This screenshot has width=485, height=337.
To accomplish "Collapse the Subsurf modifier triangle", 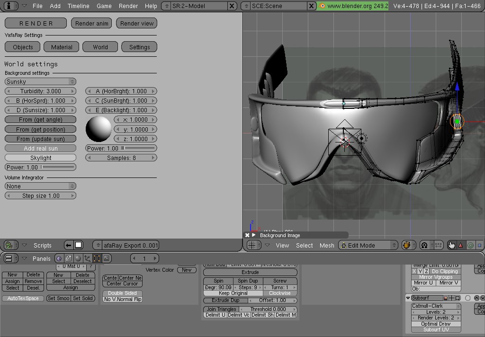I will [x=408, y=298].
